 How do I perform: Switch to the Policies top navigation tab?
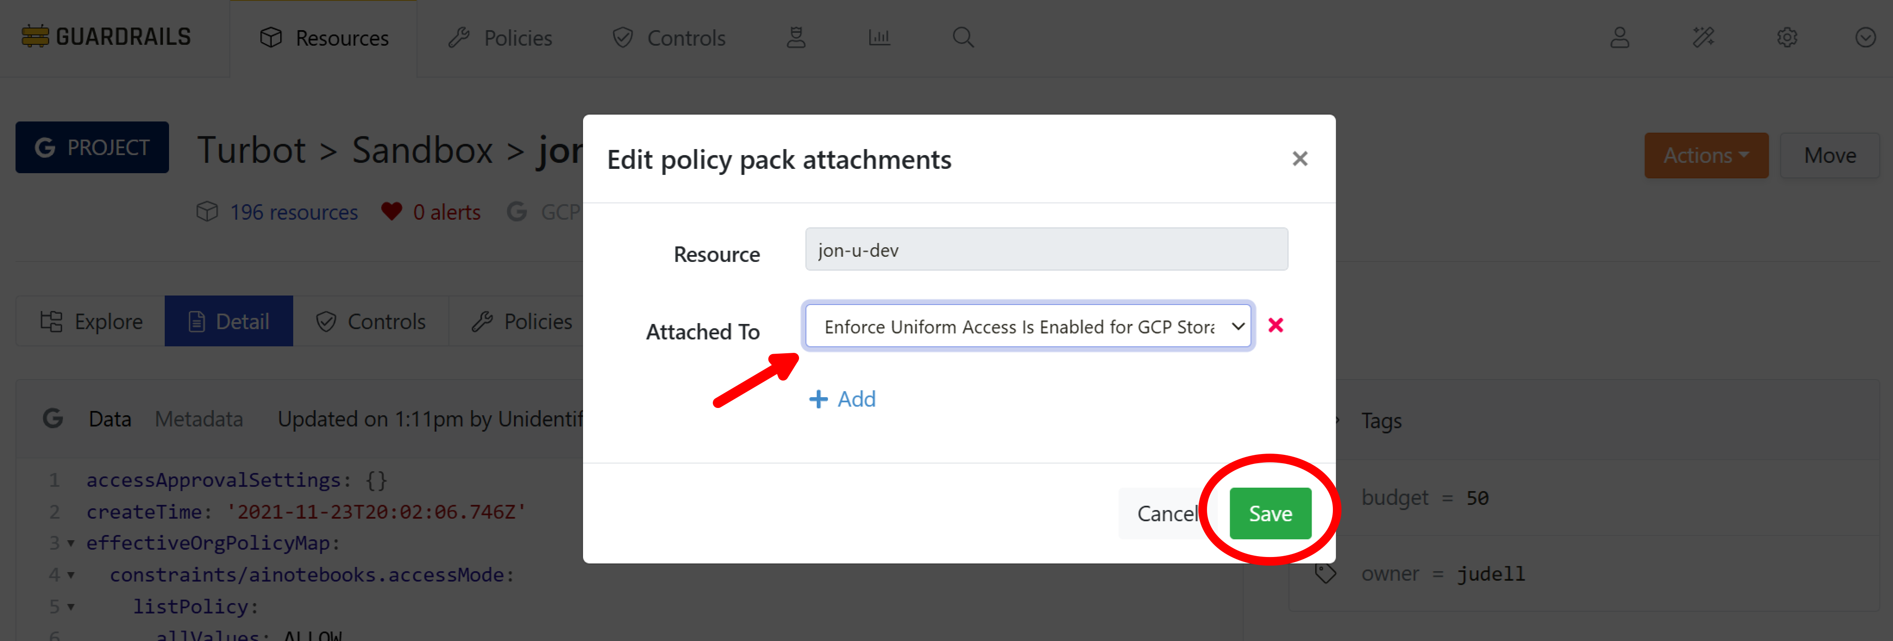(501, 38)
